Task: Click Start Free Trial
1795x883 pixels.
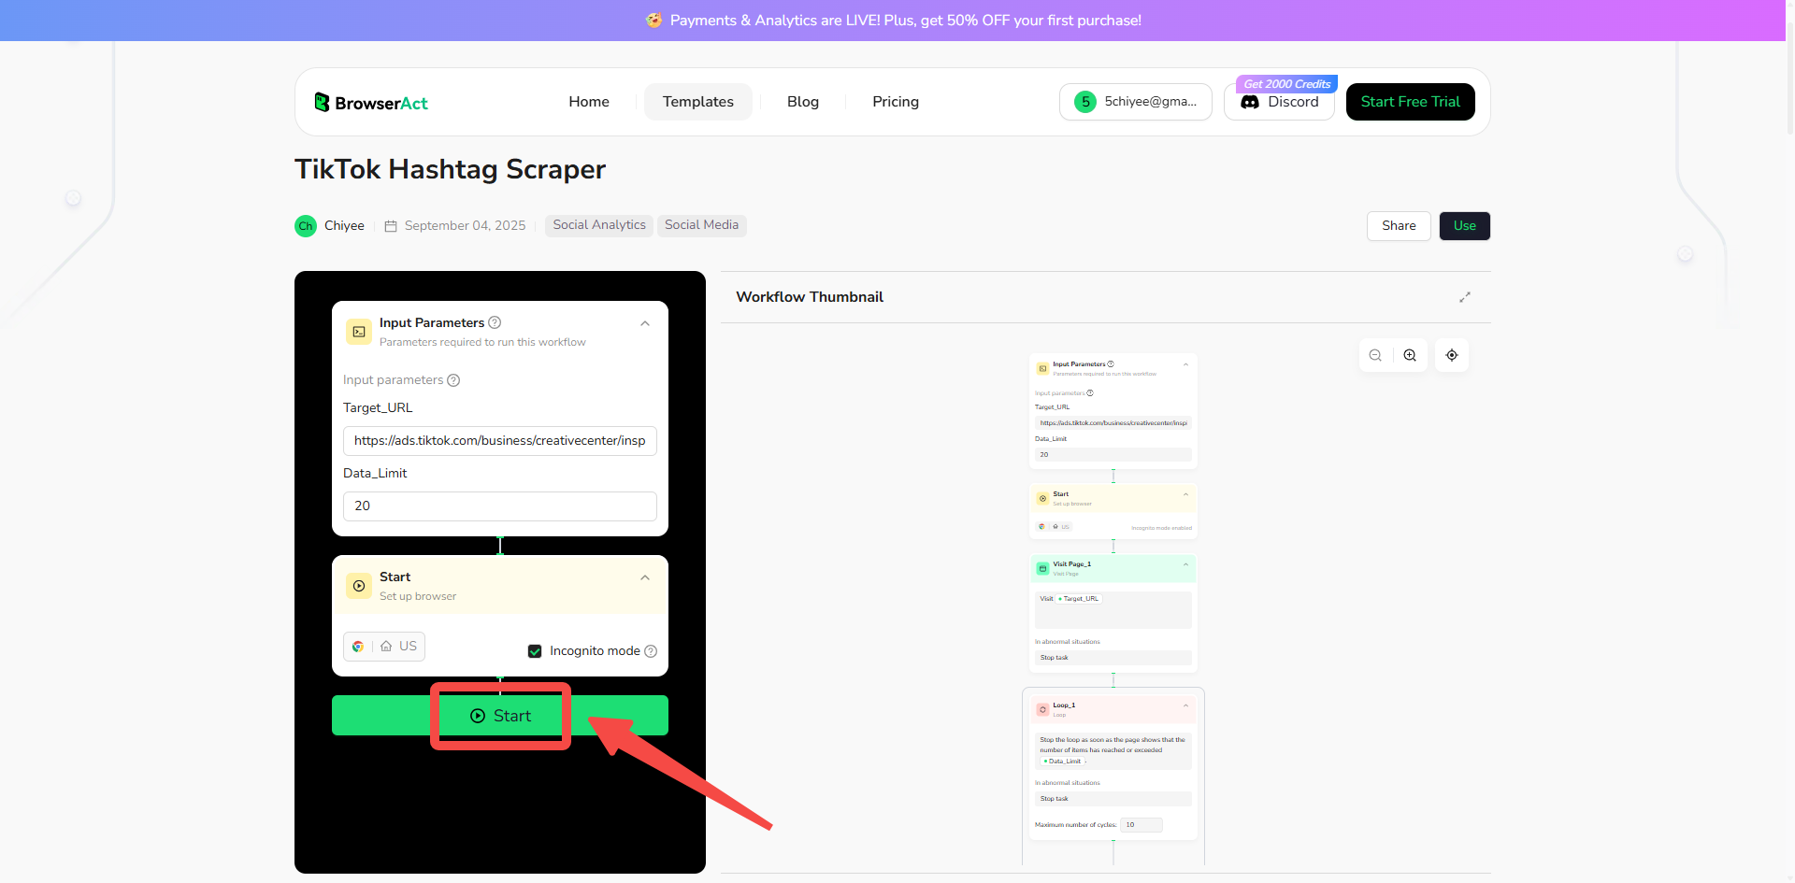Action: click(x=1411, y=102)
